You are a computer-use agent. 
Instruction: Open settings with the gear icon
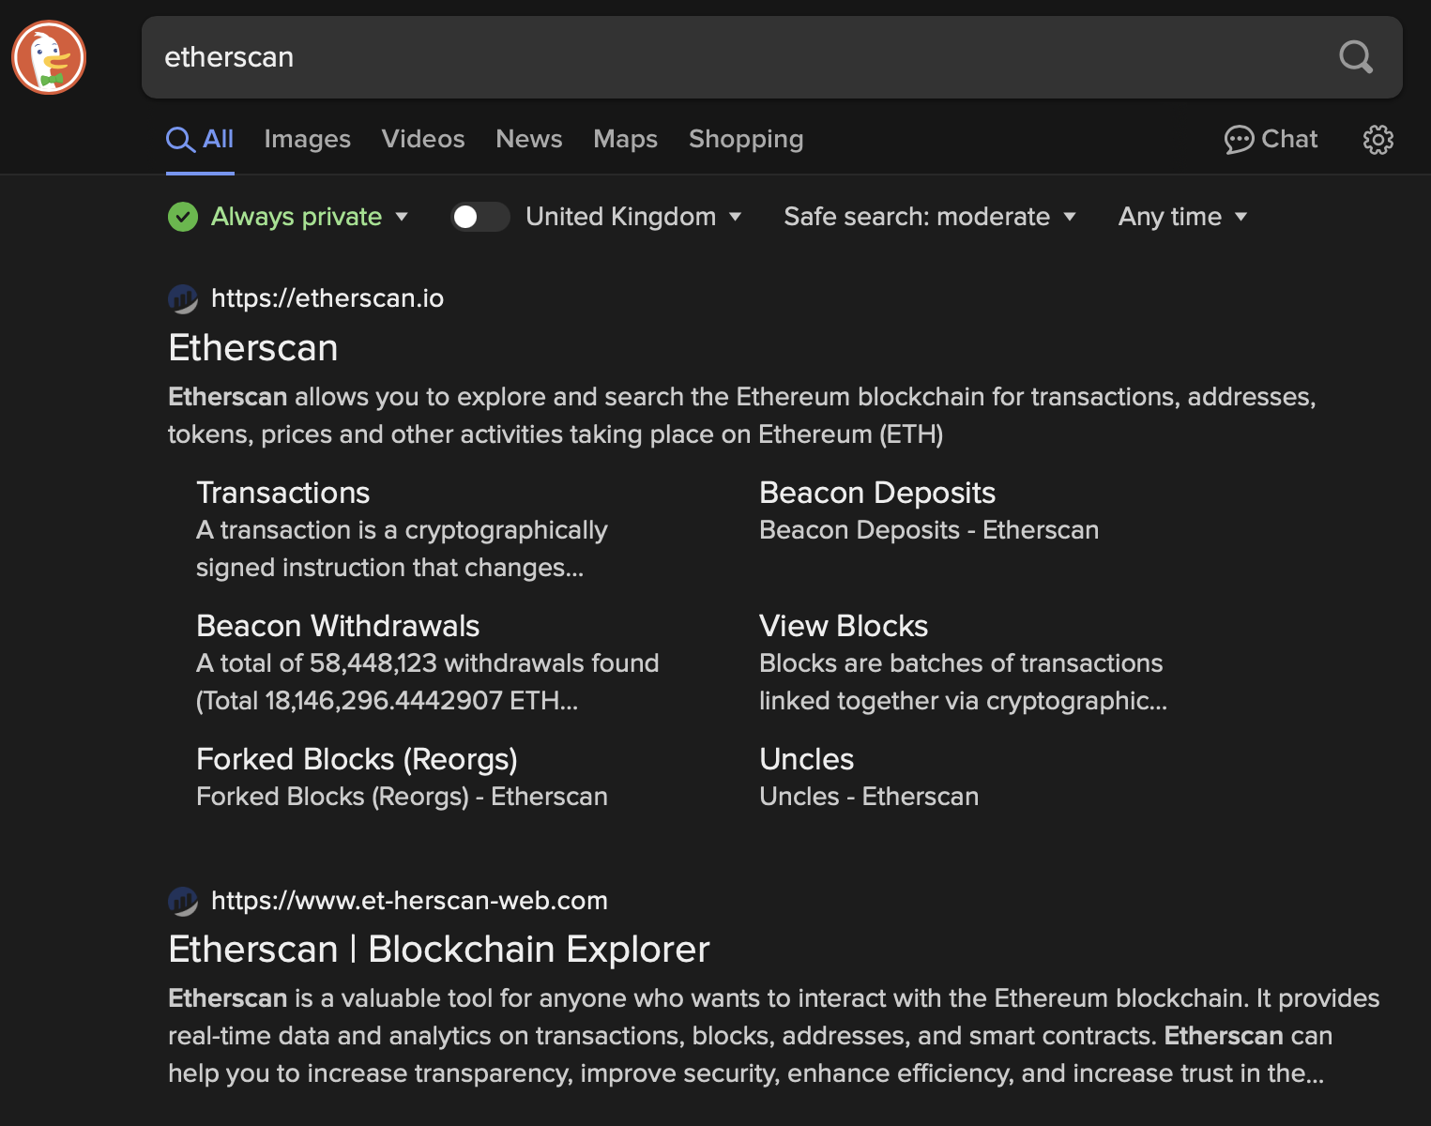coord(1377,139)
